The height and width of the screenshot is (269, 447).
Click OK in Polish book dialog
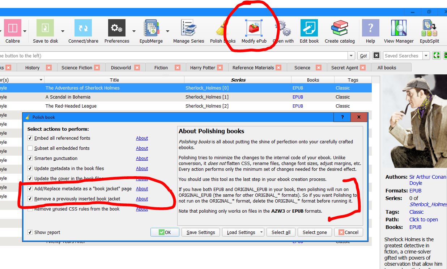coord(165,233)
